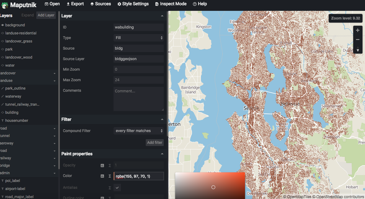
Task: Uncheck the Antialias checkbox
Action: [117, 188]
